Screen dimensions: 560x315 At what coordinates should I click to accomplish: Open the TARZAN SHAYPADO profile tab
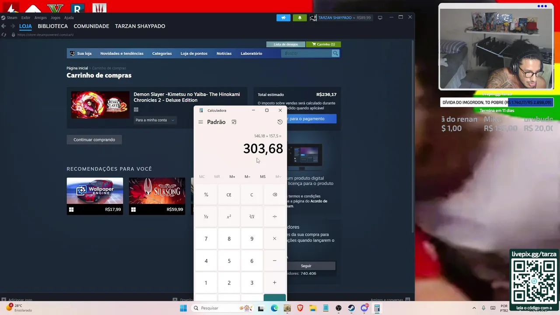pos(140,26)
